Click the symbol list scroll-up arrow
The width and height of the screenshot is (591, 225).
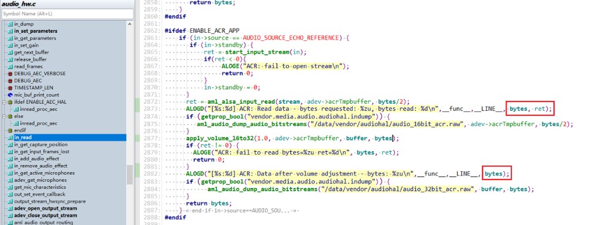click(x=130, y=24)
